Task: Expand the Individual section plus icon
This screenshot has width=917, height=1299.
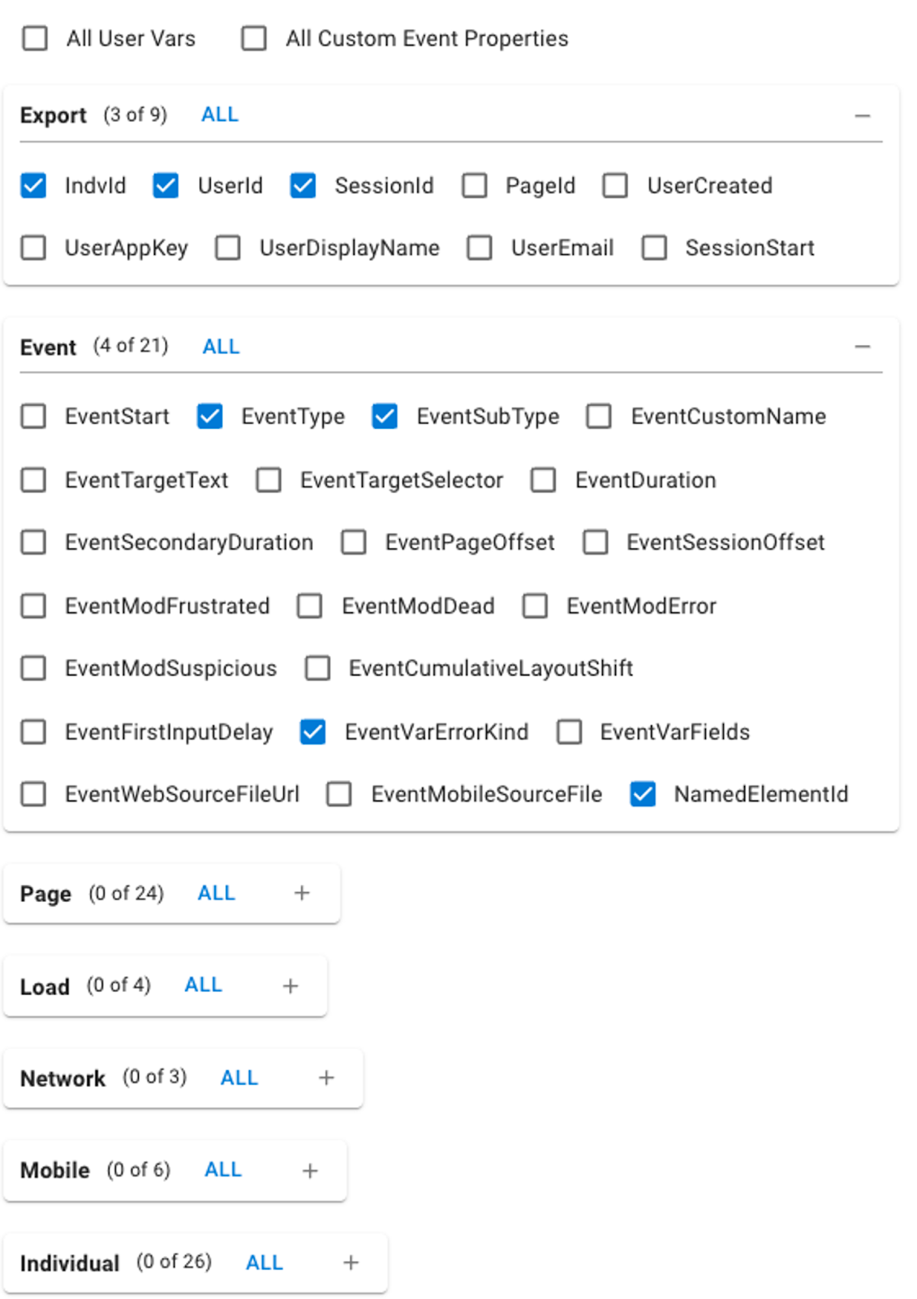Action: 351,1262
